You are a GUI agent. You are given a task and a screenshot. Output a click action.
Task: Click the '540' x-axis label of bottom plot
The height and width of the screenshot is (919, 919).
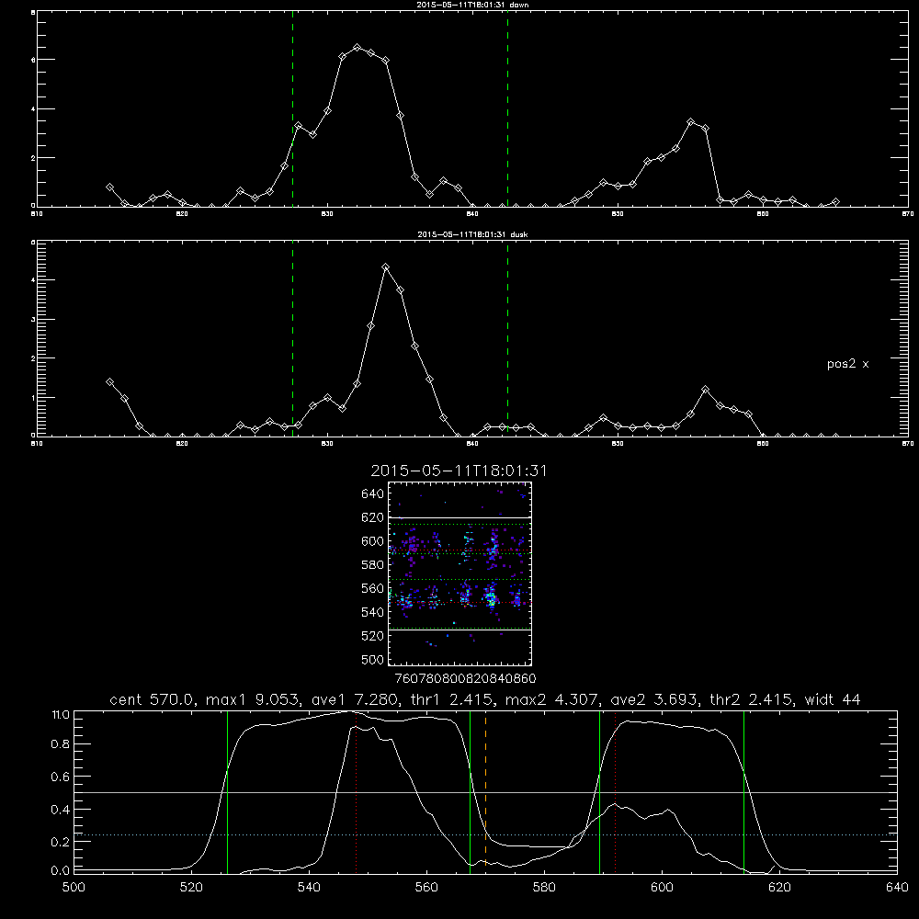309,887
